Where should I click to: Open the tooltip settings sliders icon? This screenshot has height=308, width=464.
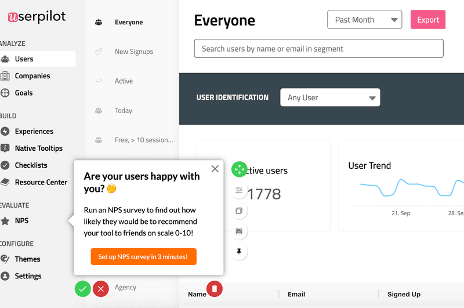pyautogui.click(x=239, y=190)
